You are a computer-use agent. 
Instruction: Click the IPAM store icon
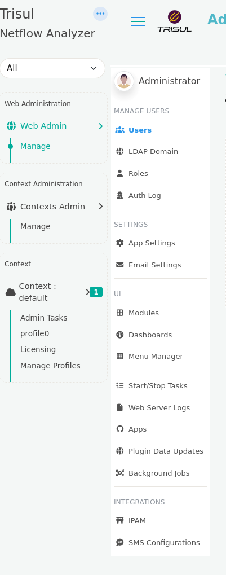pyautogui.click(x=120, y=520)
